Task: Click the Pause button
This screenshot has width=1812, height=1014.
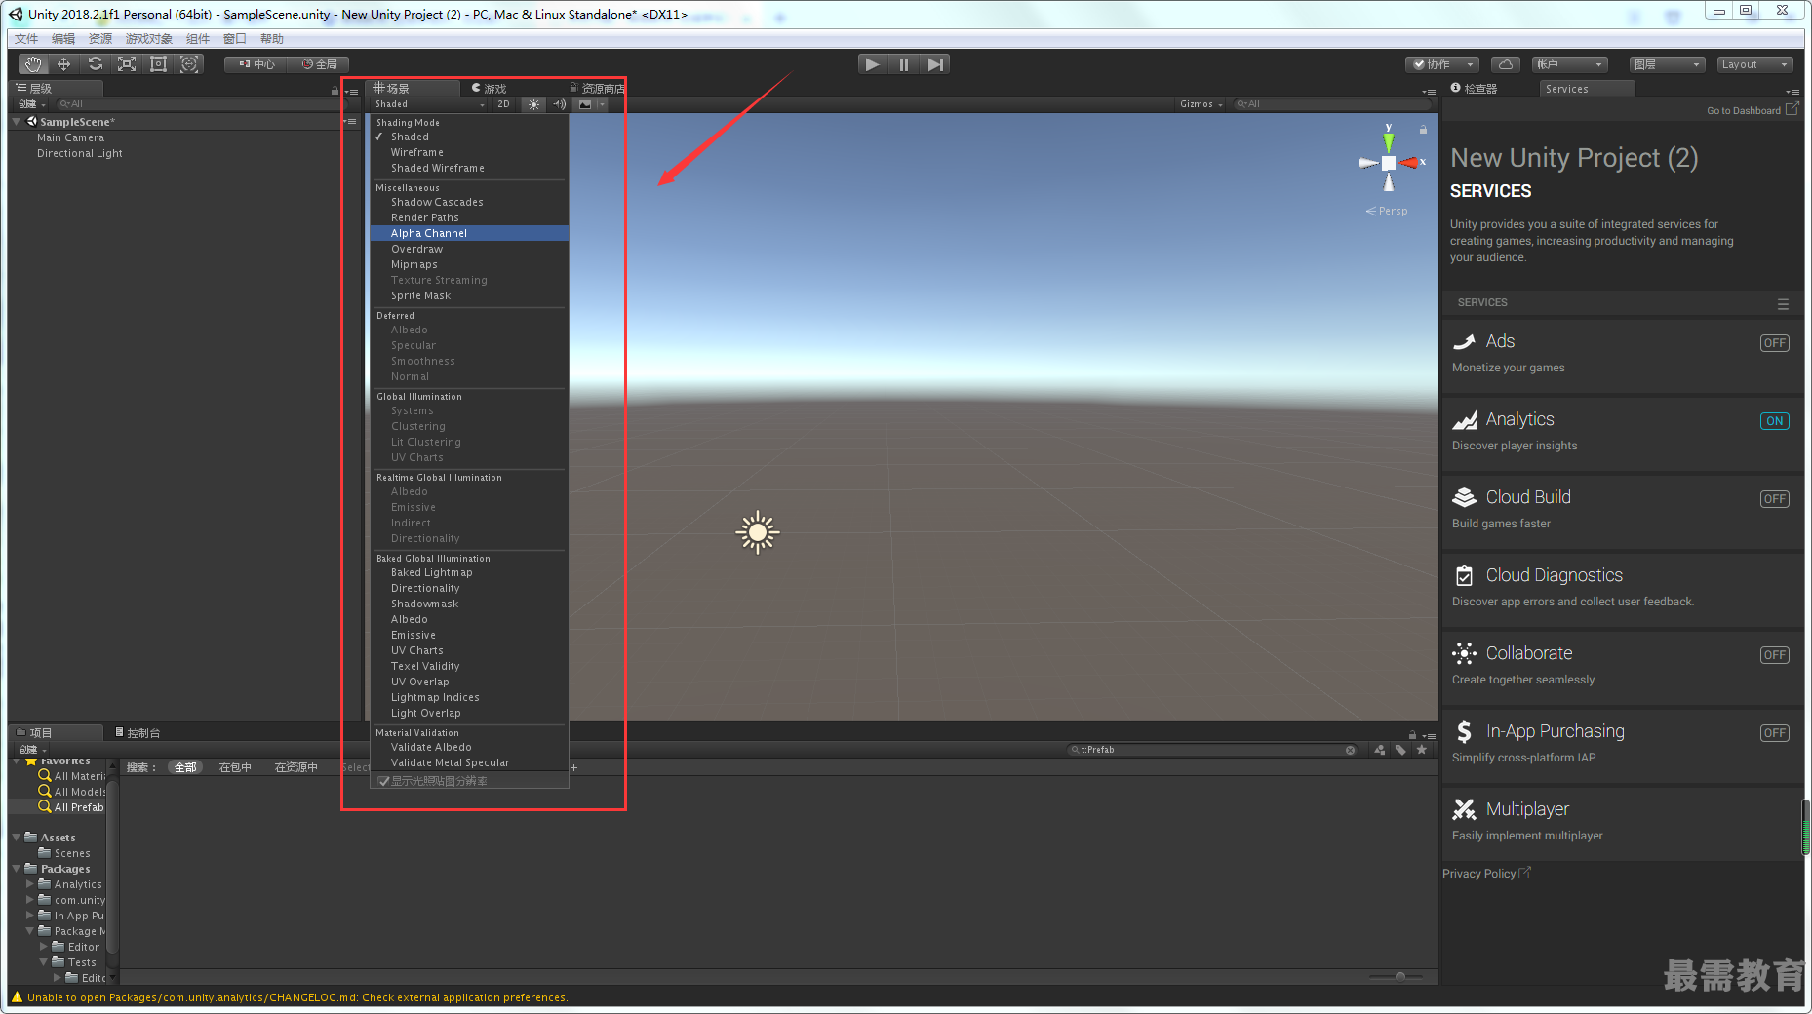Action: [x=904, y=64]
